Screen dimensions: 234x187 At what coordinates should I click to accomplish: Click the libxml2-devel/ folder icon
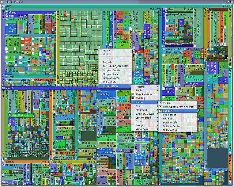(x=10, y=115)
